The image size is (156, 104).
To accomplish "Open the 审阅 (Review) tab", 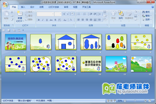I will pos(66,7).
